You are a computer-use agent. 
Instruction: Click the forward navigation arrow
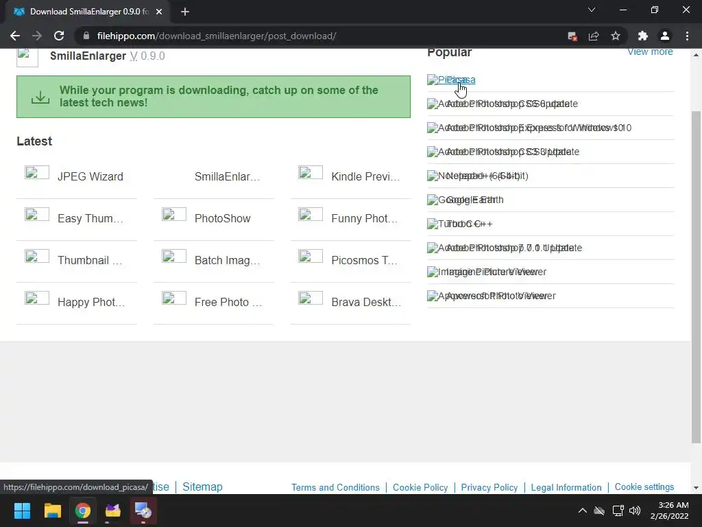click(37, 36)
